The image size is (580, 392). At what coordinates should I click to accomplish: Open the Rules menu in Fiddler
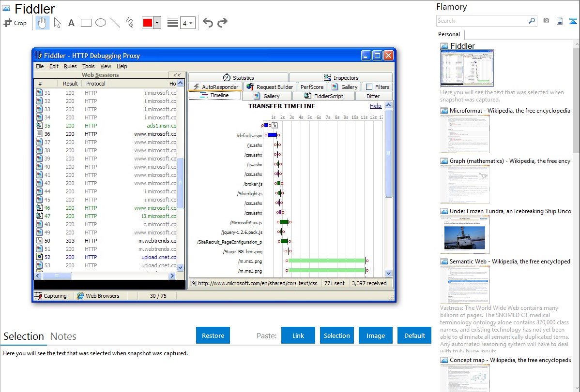[70, 67]
